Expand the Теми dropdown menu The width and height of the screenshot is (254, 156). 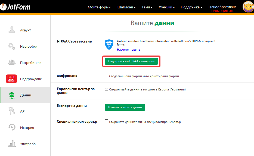(x=147, y=7)
